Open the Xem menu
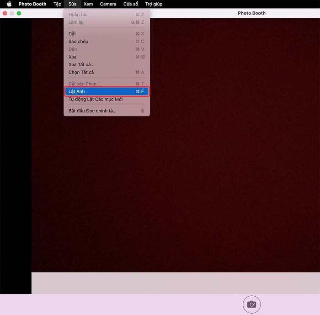The height and width of the screenshot is (315, 320). point(88,4)
